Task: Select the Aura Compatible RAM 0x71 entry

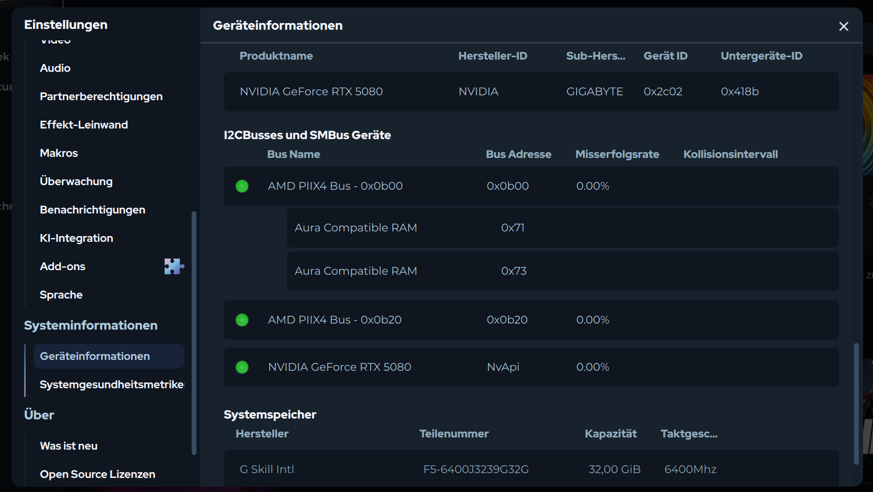Action: click(355, 228)
